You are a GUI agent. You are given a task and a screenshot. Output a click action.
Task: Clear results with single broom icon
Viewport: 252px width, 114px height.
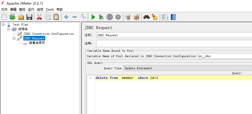click(x=128, y=17)
